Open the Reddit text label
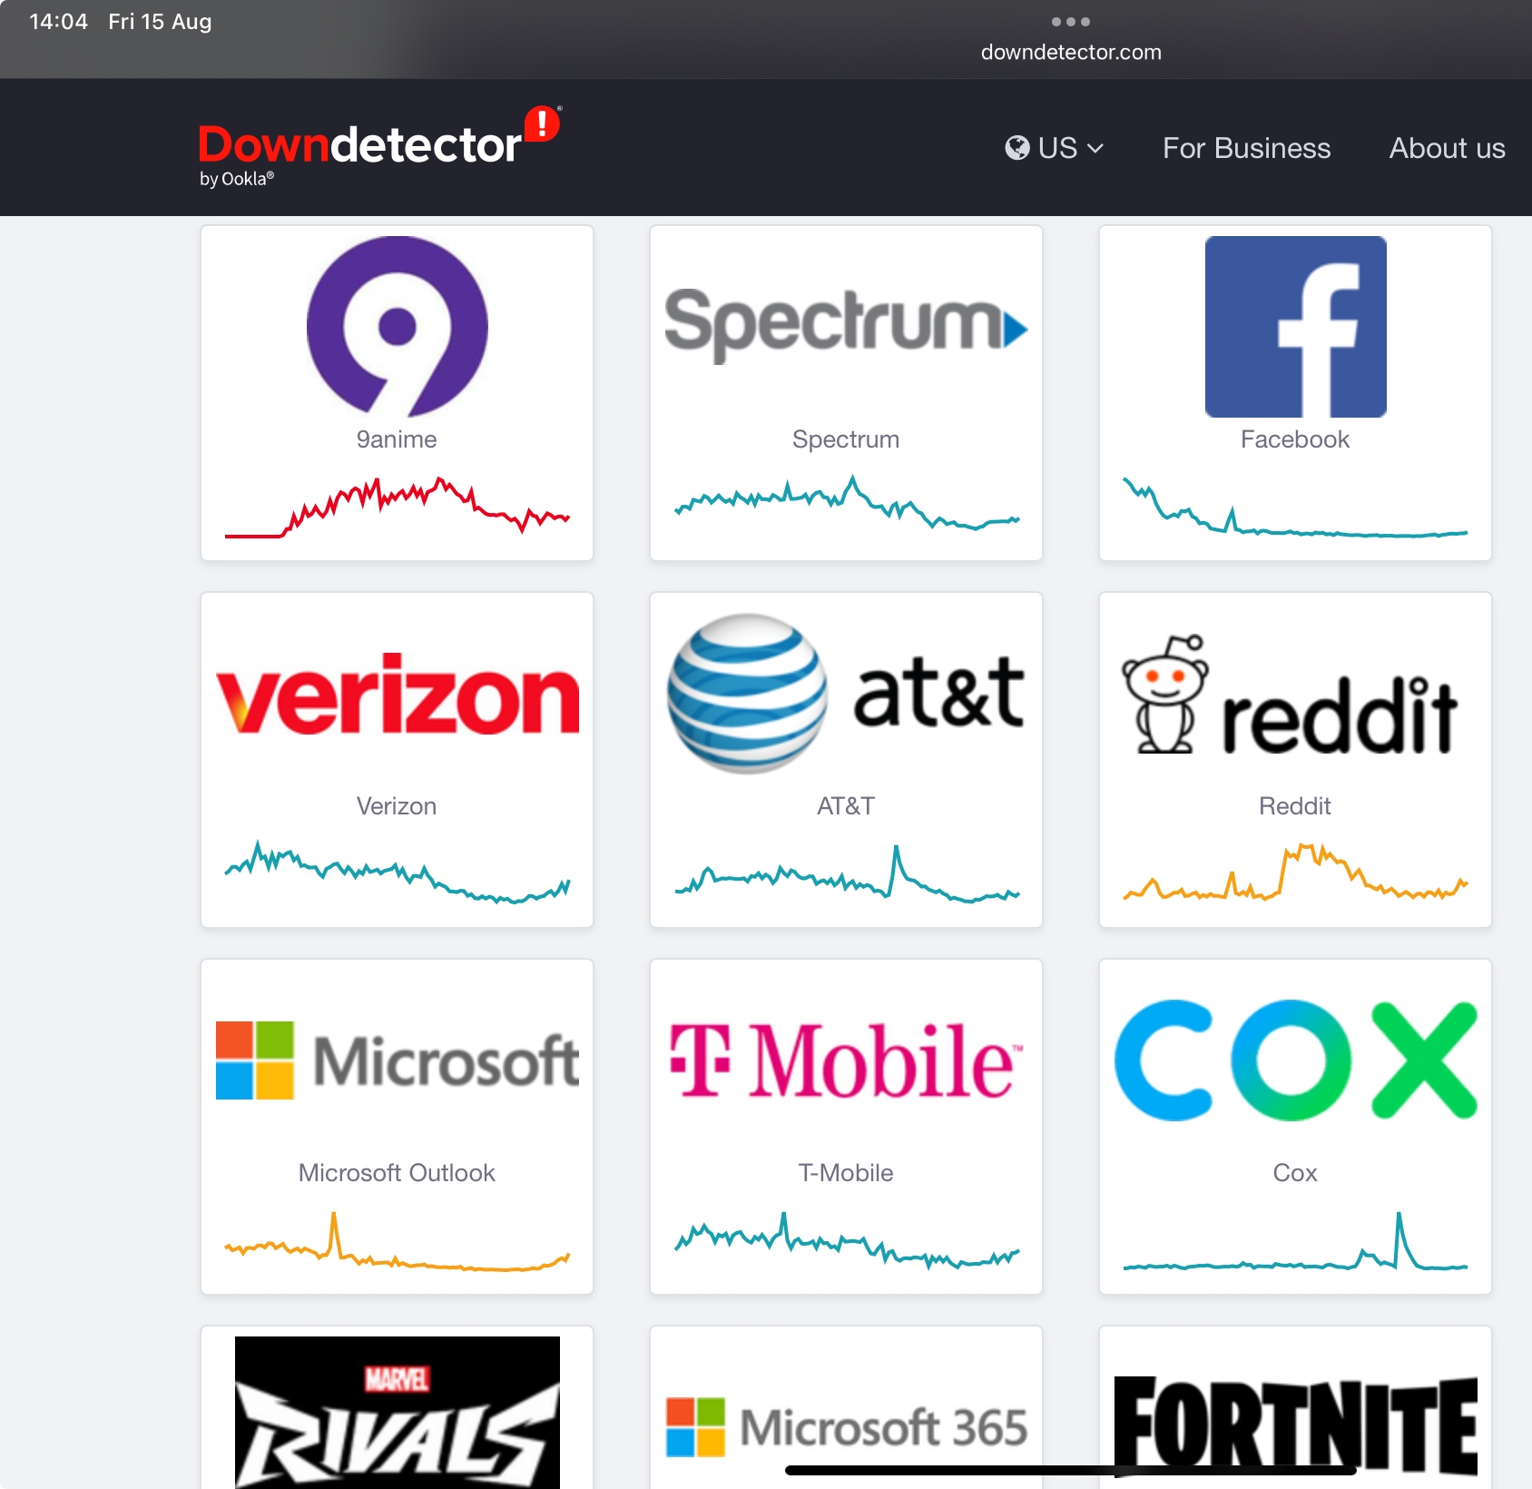1532x1489 pixels. [x=1295, y=806]
